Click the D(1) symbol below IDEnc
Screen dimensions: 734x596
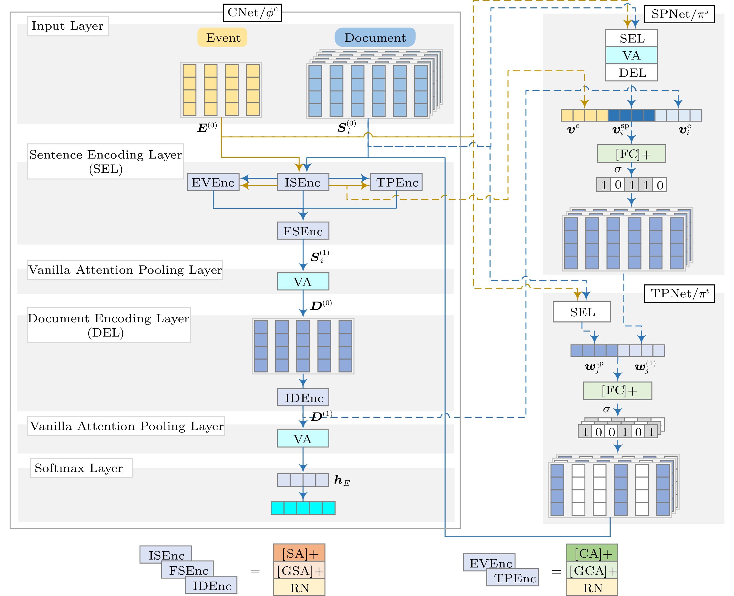(321, 416)
